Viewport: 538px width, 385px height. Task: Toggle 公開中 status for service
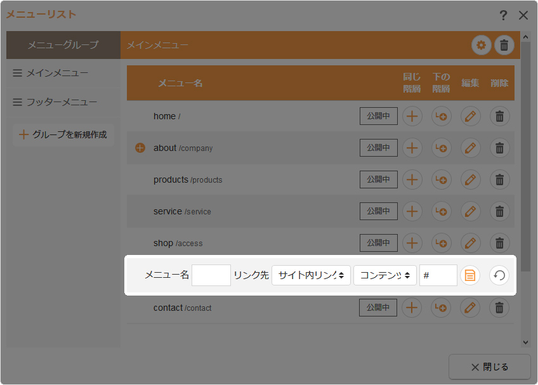point(379,211)
